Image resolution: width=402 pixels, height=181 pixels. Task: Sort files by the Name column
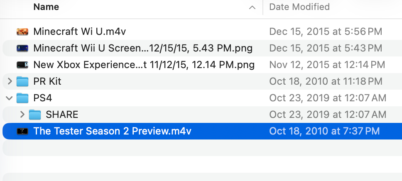click(x=46, y=7)
